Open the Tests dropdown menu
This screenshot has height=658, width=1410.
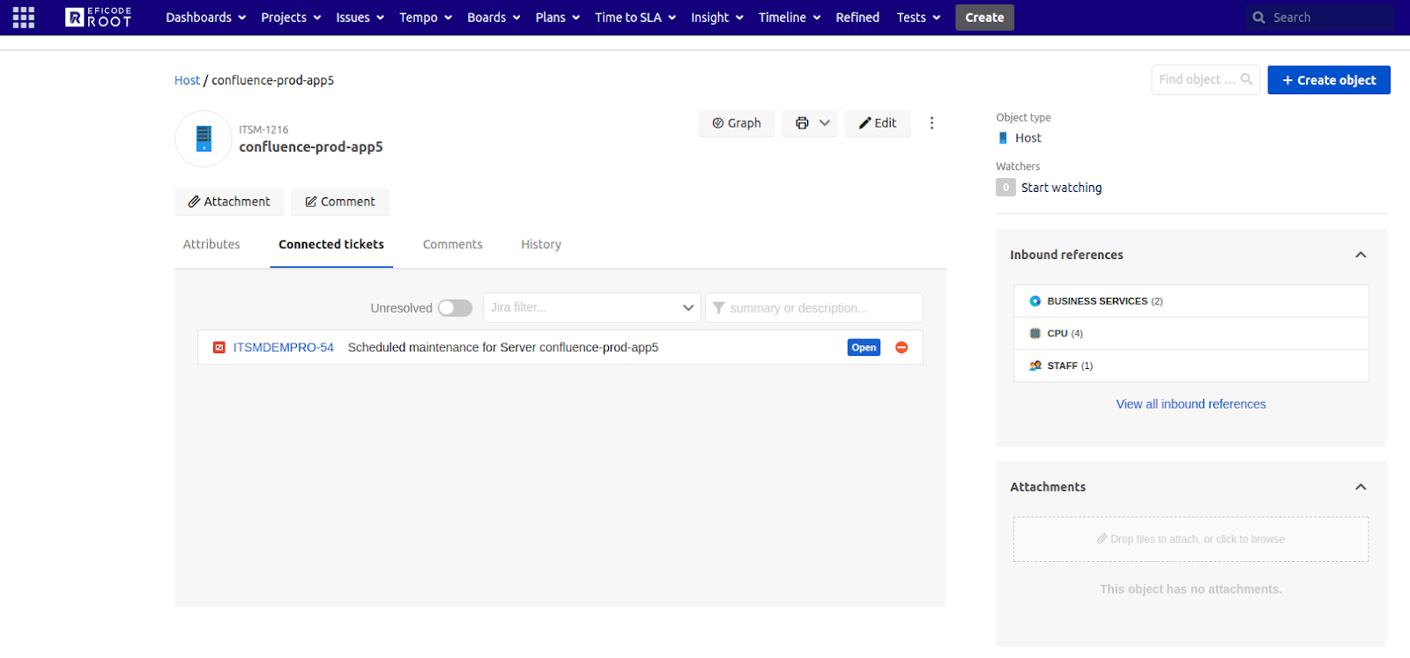918,18
